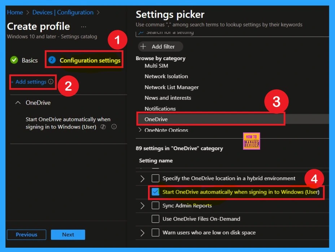Image resolution: width=335 pixels, height=252 pixels.
Task: Expand Warn users who are low on disk space
Action: [x=142, y=233]
